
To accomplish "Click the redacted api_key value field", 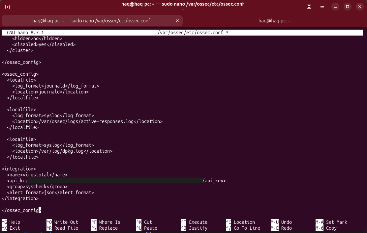I will coord(115,180).
